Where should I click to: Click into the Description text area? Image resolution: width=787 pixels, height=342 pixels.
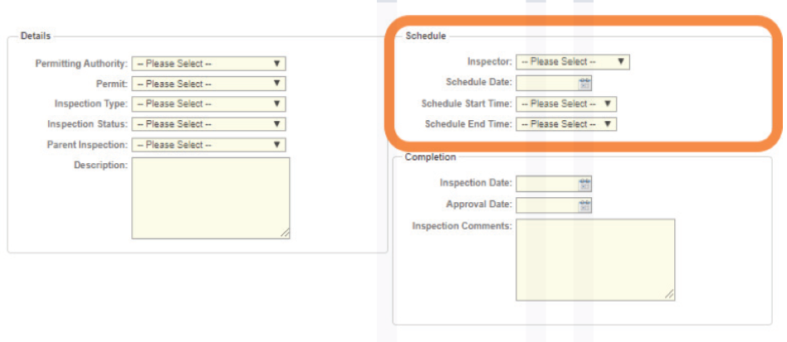tap(211, 198)
